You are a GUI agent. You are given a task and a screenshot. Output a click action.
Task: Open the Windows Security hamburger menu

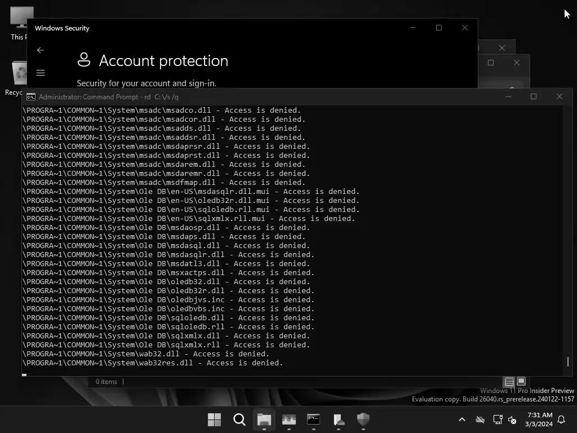pyautogui.click(x=41, y=73)
